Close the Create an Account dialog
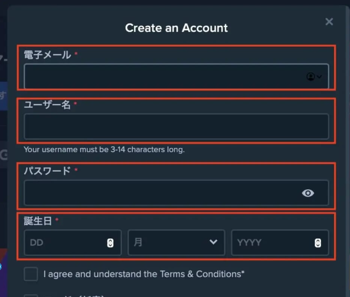This screenshot has height=297, width=350. [x=329, y=22]
